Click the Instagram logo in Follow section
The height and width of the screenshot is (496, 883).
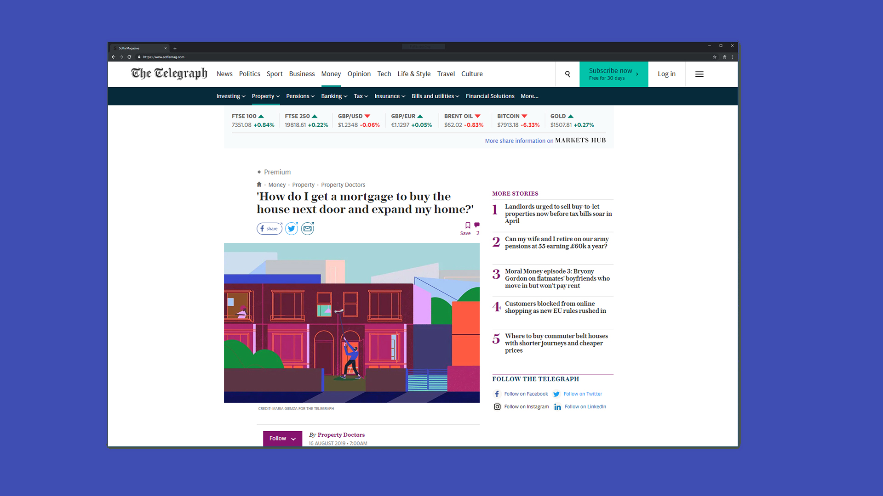coord(497,406)
